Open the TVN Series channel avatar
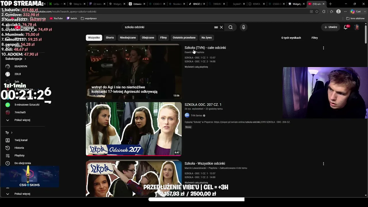 pos(187,115)
